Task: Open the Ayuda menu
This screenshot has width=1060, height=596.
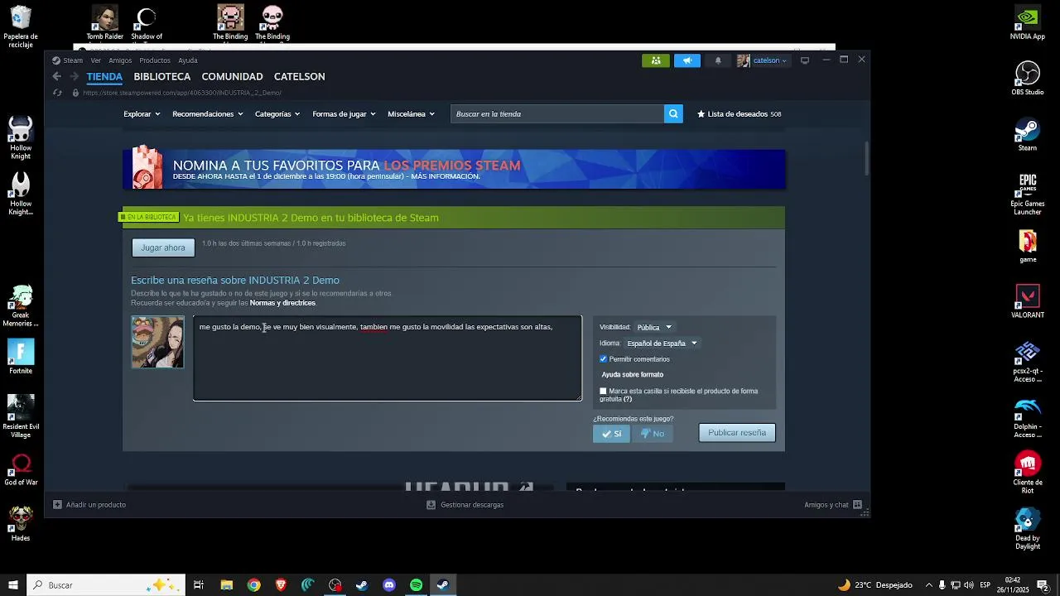Action: 188,60
